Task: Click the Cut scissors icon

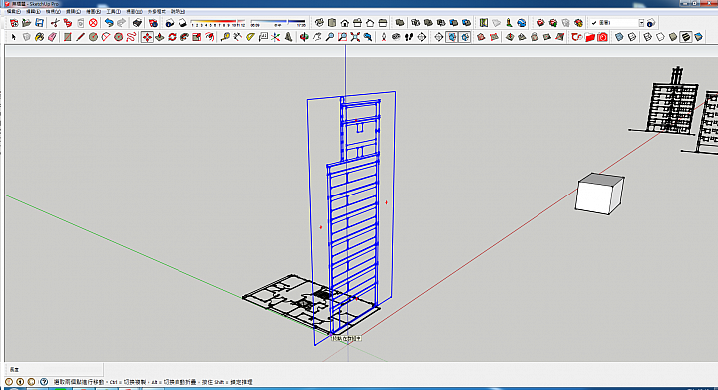Action: coord(55,22)
